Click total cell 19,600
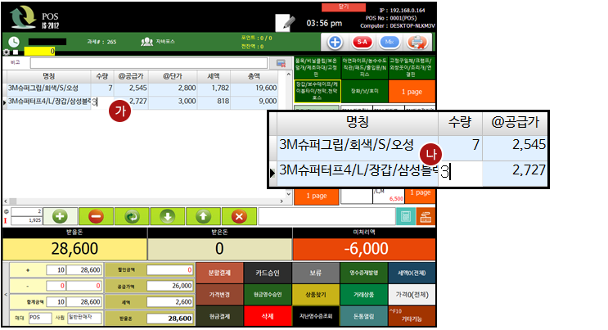 pos(254,88)
